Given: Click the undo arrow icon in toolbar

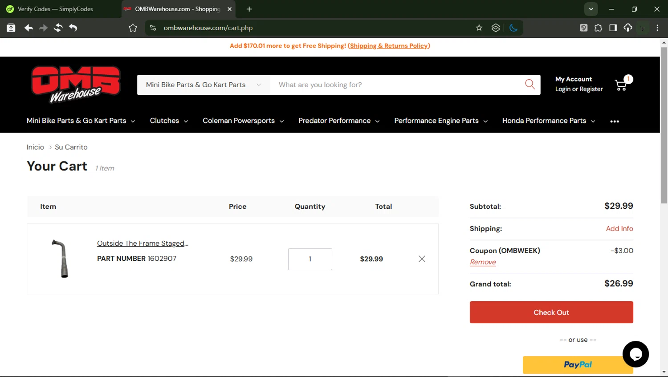Looking at the screenshot, I should click(73, 28).
